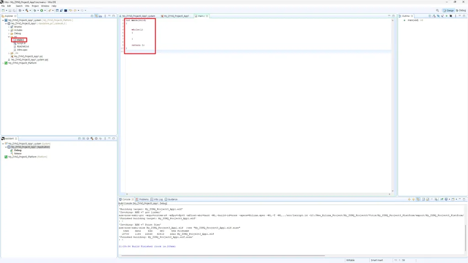
Task: Click the Debug bug toolbar icon
Action: click(35, 11)
